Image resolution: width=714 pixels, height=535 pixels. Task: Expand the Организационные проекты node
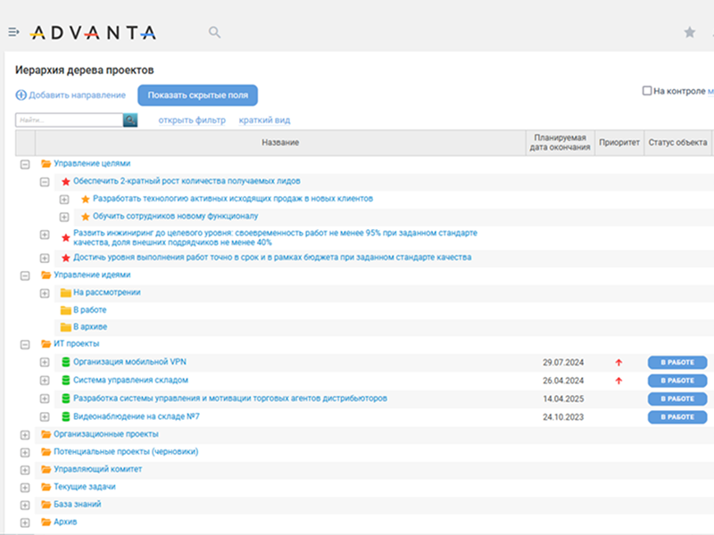(x=25, y=434)
